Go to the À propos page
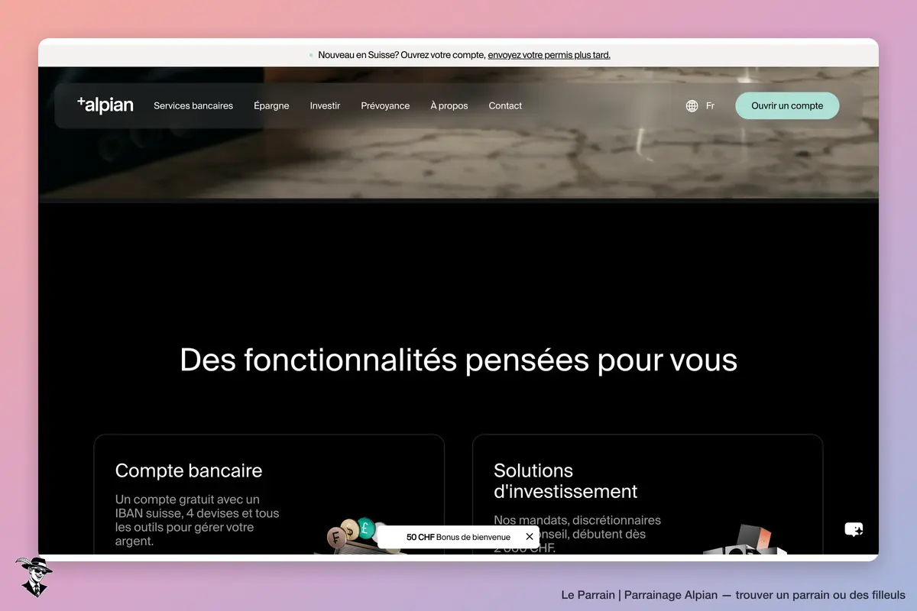 (449, 106)
